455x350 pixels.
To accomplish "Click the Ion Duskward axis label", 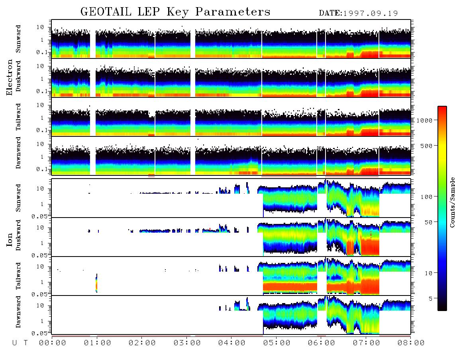I will [x=18, y=235].
